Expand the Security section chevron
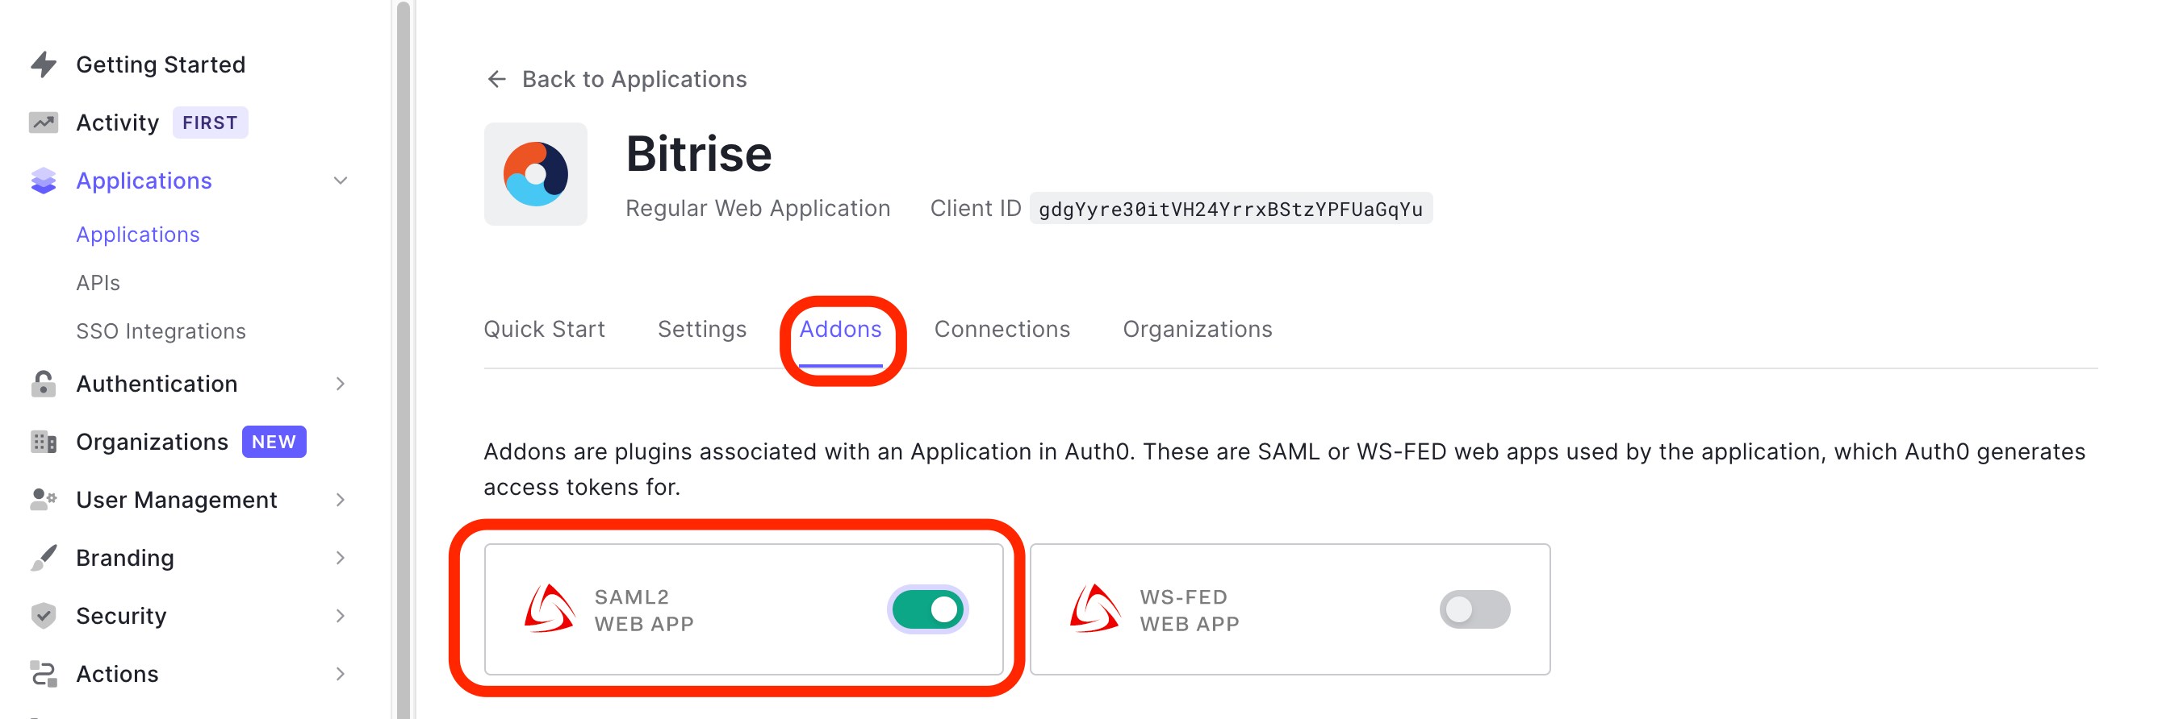 [341, 616]
